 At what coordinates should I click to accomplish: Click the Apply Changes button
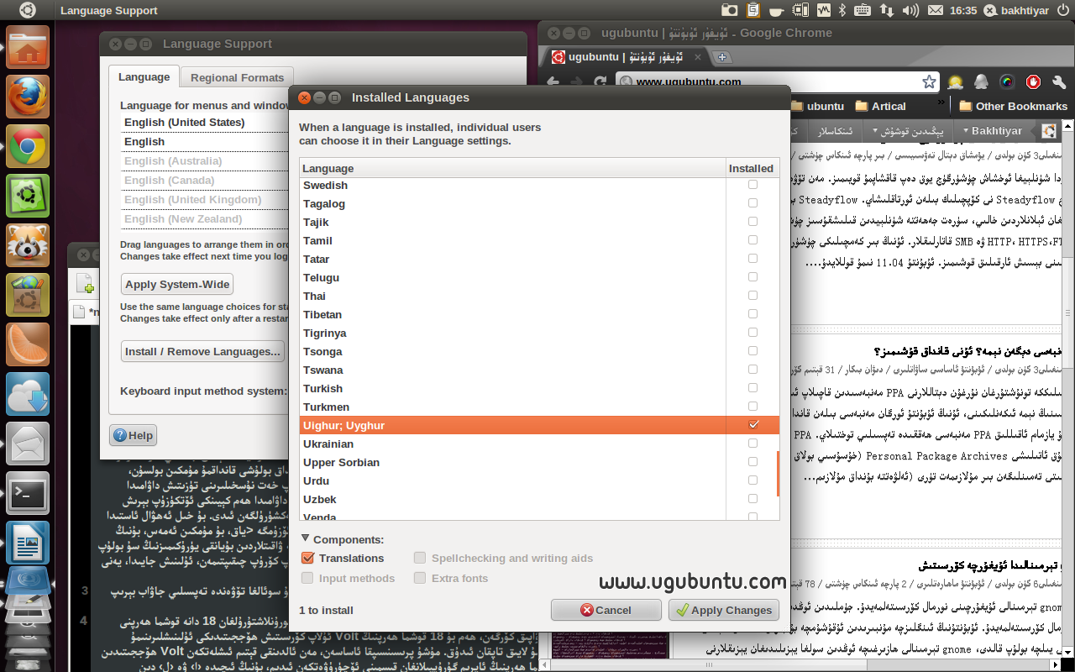[724, 610]
